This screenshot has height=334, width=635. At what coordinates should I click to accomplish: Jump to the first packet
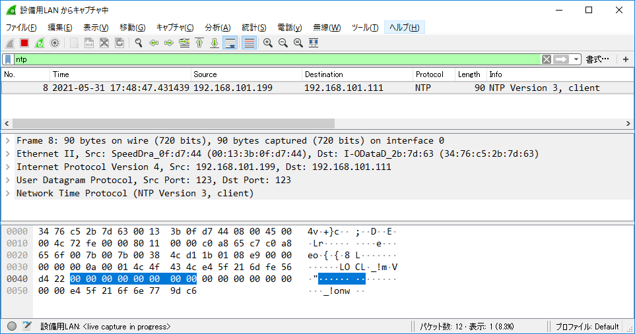click(199, 43)
